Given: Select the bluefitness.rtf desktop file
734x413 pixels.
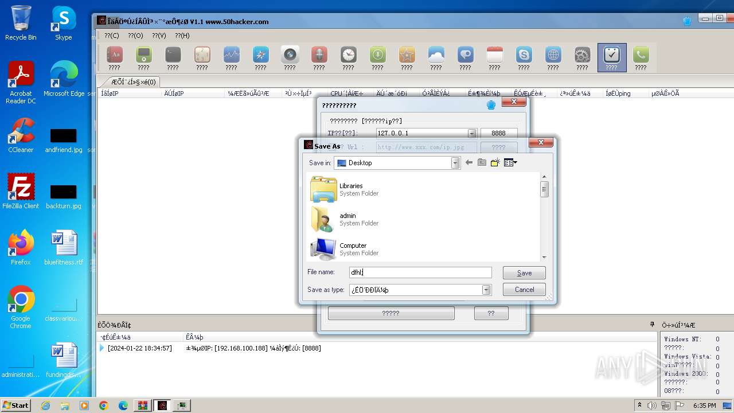Looking at the screenshot, I should pyautogui.click(x=64, y=248).
